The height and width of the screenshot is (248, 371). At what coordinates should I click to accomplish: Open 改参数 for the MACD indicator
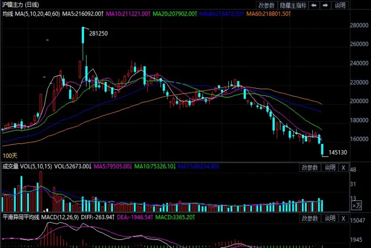click(311, 218)
